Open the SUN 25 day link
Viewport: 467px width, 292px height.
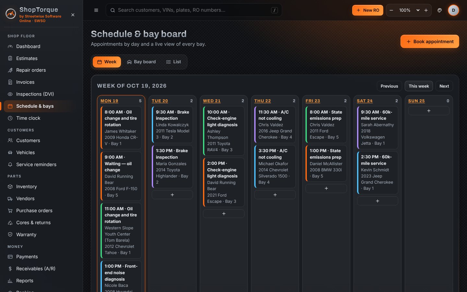point(416,101)
